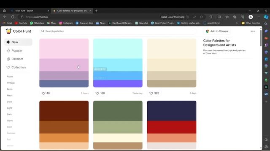270x151 pixels.
Task: Open the Gmail bookmark
Action: tap(8, 23)
